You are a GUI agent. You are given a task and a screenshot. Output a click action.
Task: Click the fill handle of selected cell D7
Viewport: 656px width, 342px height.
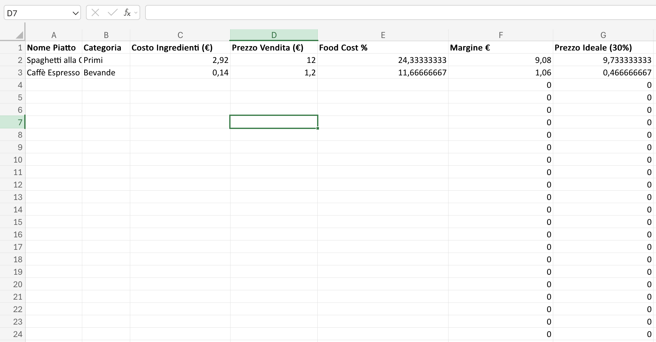pos(318,129)
